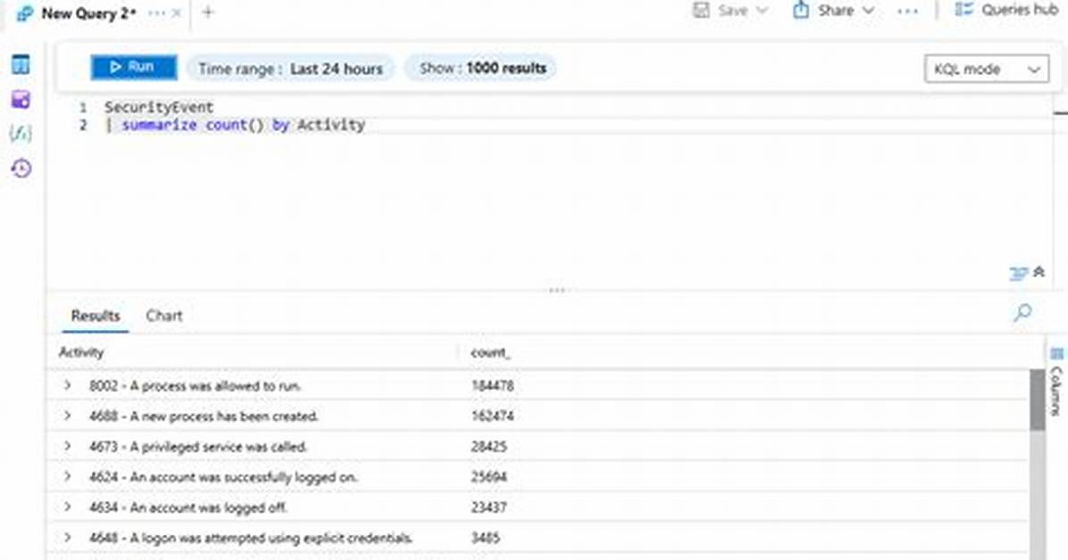This screenshot has height=560, width=1068.
Task: Click the Share icon
Action: (x=801, y=10)
